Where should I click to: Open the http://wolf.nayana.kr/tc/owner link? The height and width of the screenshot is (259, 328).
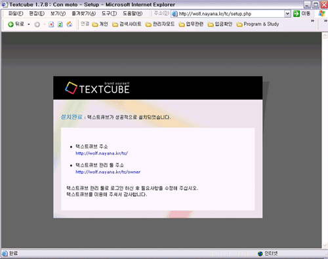[x=108, y=172]
